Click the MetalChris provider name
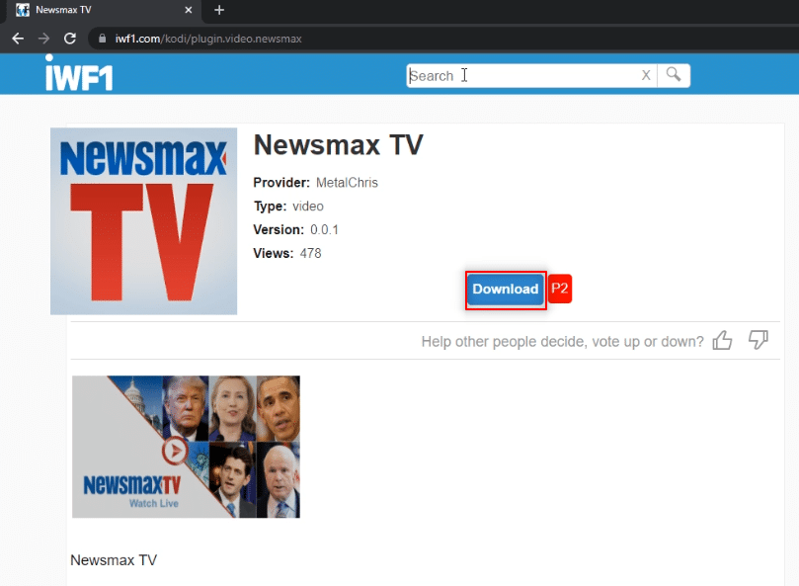Viewport: 799px width, 586px height. click(347, 183)
